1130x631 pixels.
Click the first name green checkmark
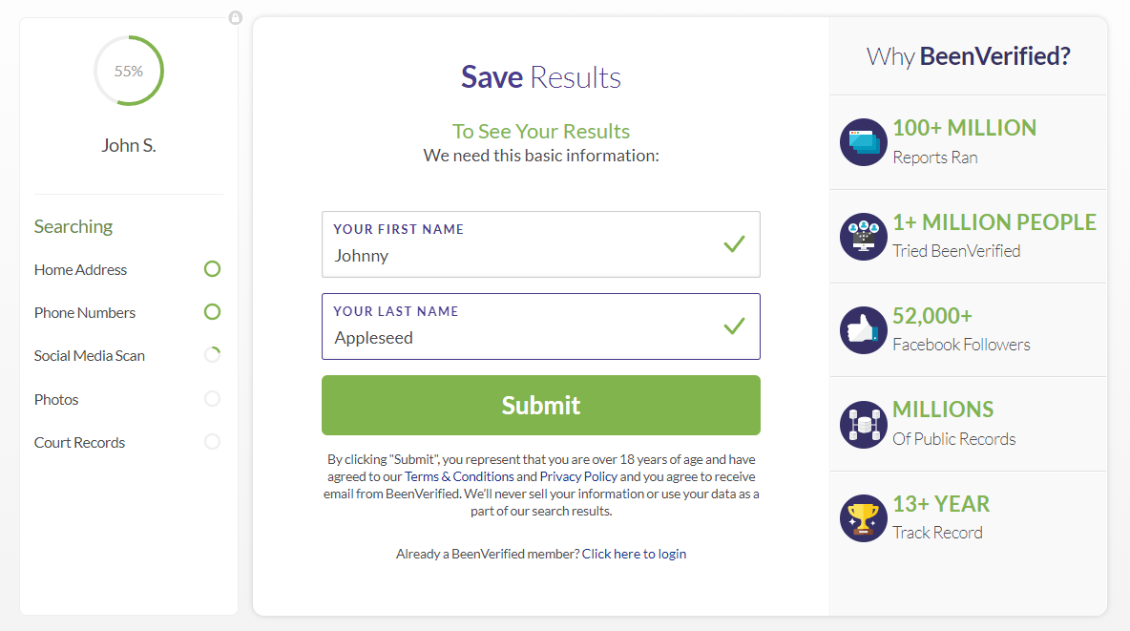pyautogui.click(x=734, y=244)
